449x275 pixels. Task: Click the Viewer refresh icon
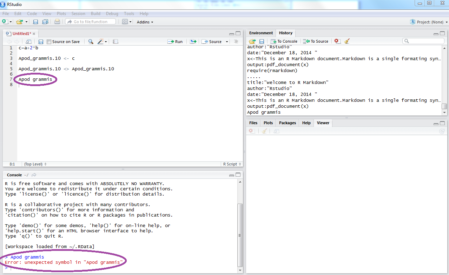click(442, 131)
